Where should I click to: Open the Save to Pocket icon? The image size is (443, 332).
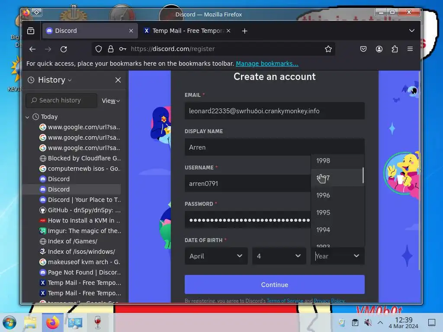tap(363, 49)
